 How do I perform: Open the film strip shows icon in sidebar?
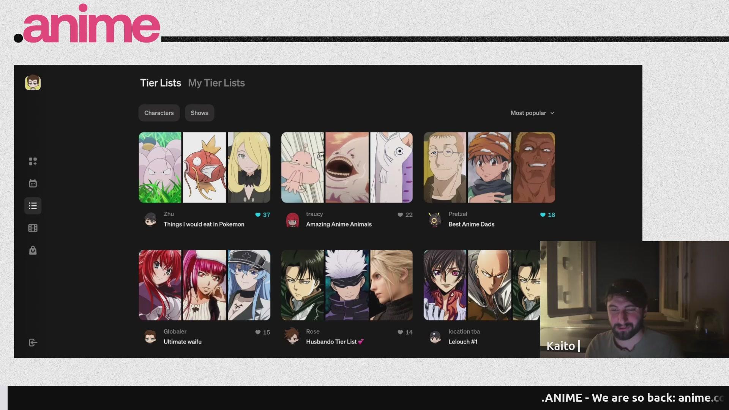click(33, 228)
